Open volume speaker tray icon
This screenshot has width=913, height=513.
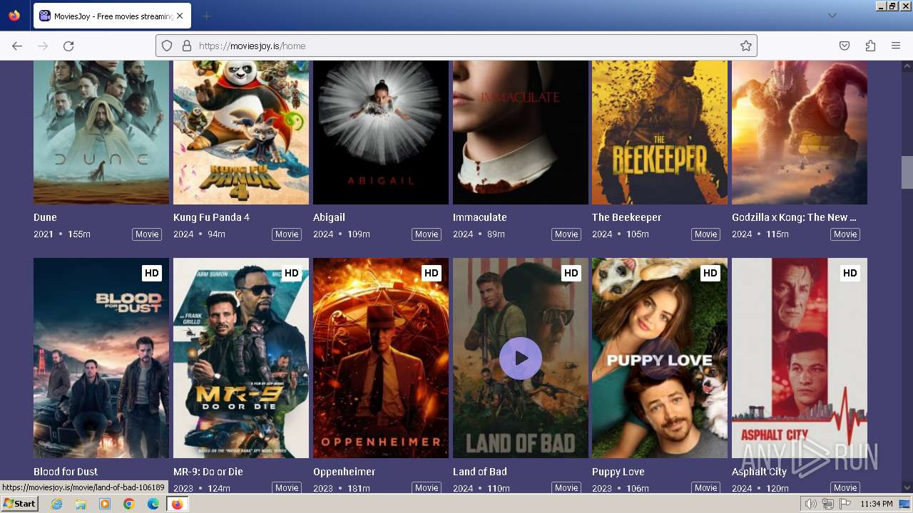(x=811, y=504)
